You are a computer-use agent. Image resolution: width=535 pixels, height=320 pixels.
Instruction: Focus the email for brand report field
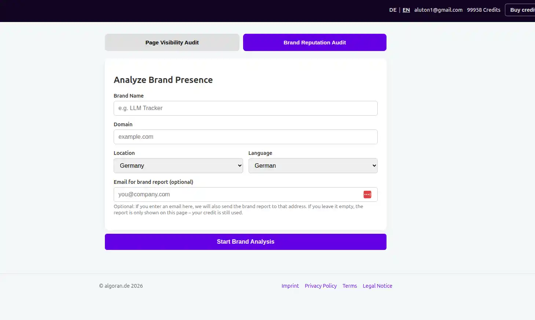click(237, 194)
